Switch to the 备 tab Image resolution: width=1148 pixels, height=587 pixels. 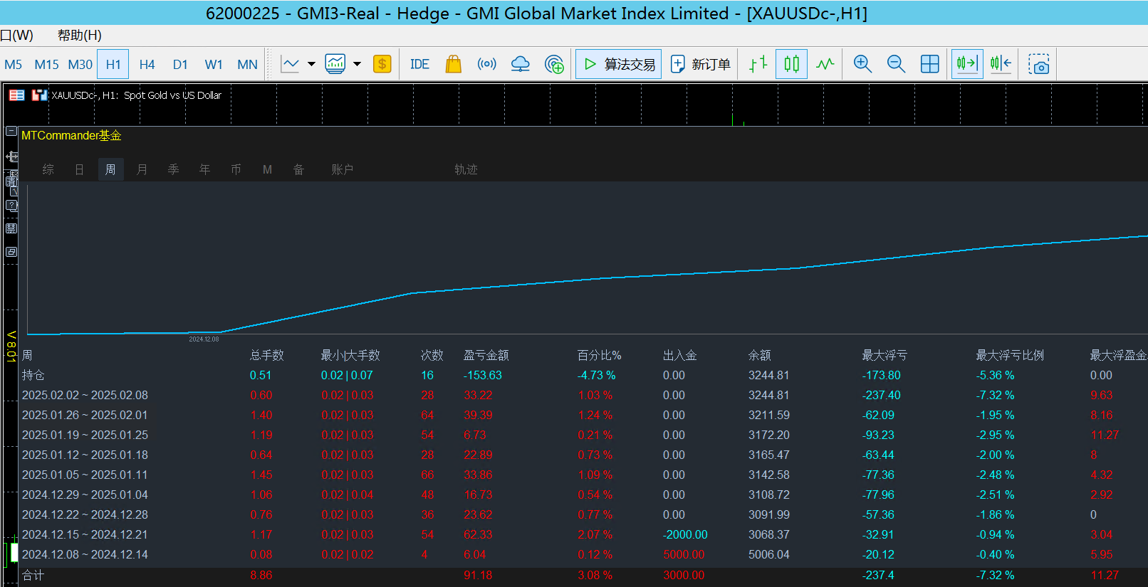coord(299,169)
